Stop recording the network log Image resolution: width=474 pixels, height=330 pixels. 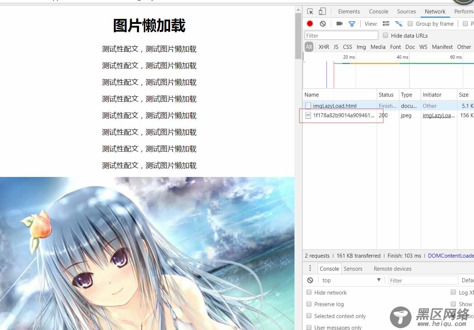pyautogui.click(x=310, y=24)
